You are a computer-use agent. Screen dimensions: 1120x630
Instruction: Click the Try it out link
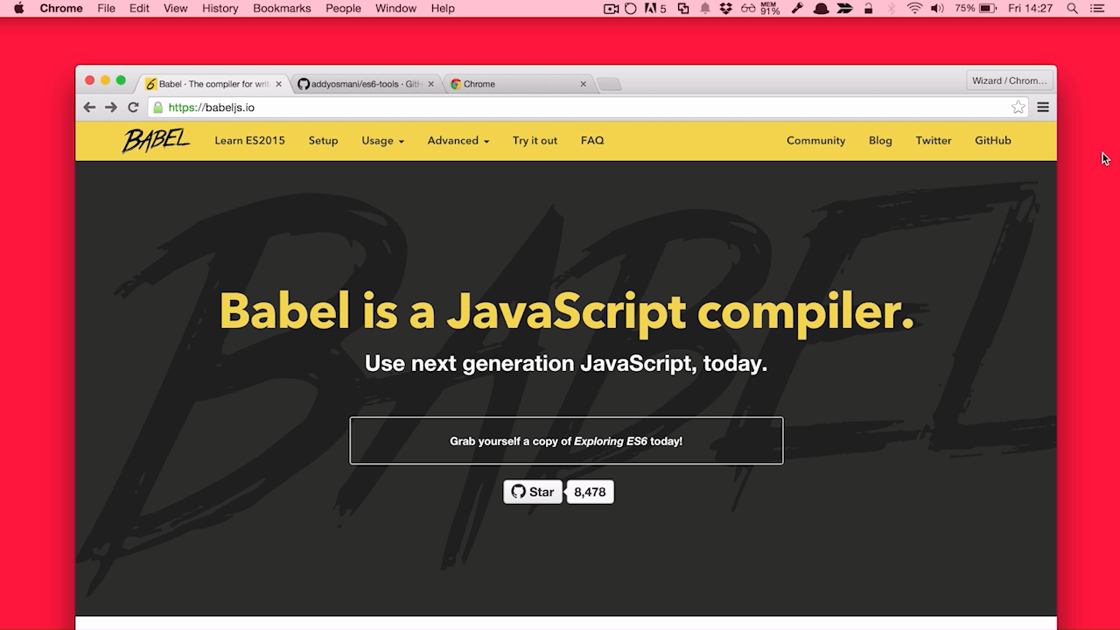(x=535, y=141)
